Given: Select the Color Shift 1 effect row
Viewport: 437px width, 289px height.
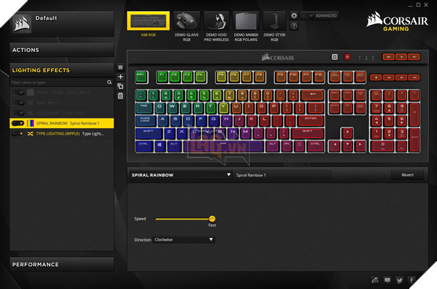Looking at the screenshot, I should (62, 113).
